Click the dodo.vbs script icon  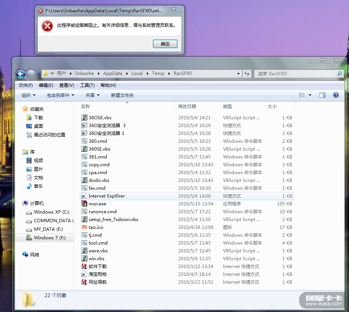pos(84,180)
